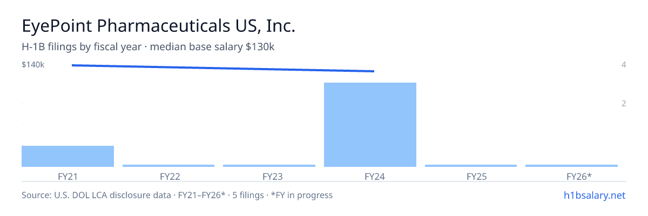Click the FY25 small bar

[x=471, y=166]
